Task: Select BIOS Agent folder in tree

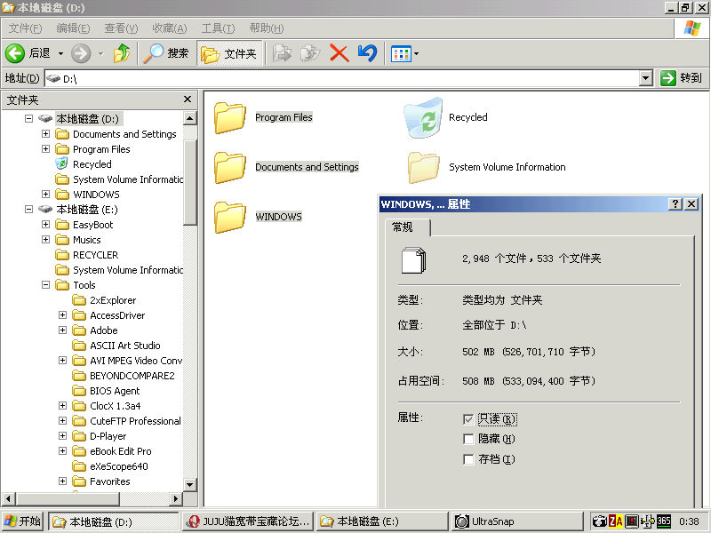Action: 115,391
